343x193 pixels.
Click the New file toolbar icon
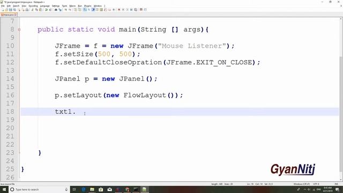[3, 10]
